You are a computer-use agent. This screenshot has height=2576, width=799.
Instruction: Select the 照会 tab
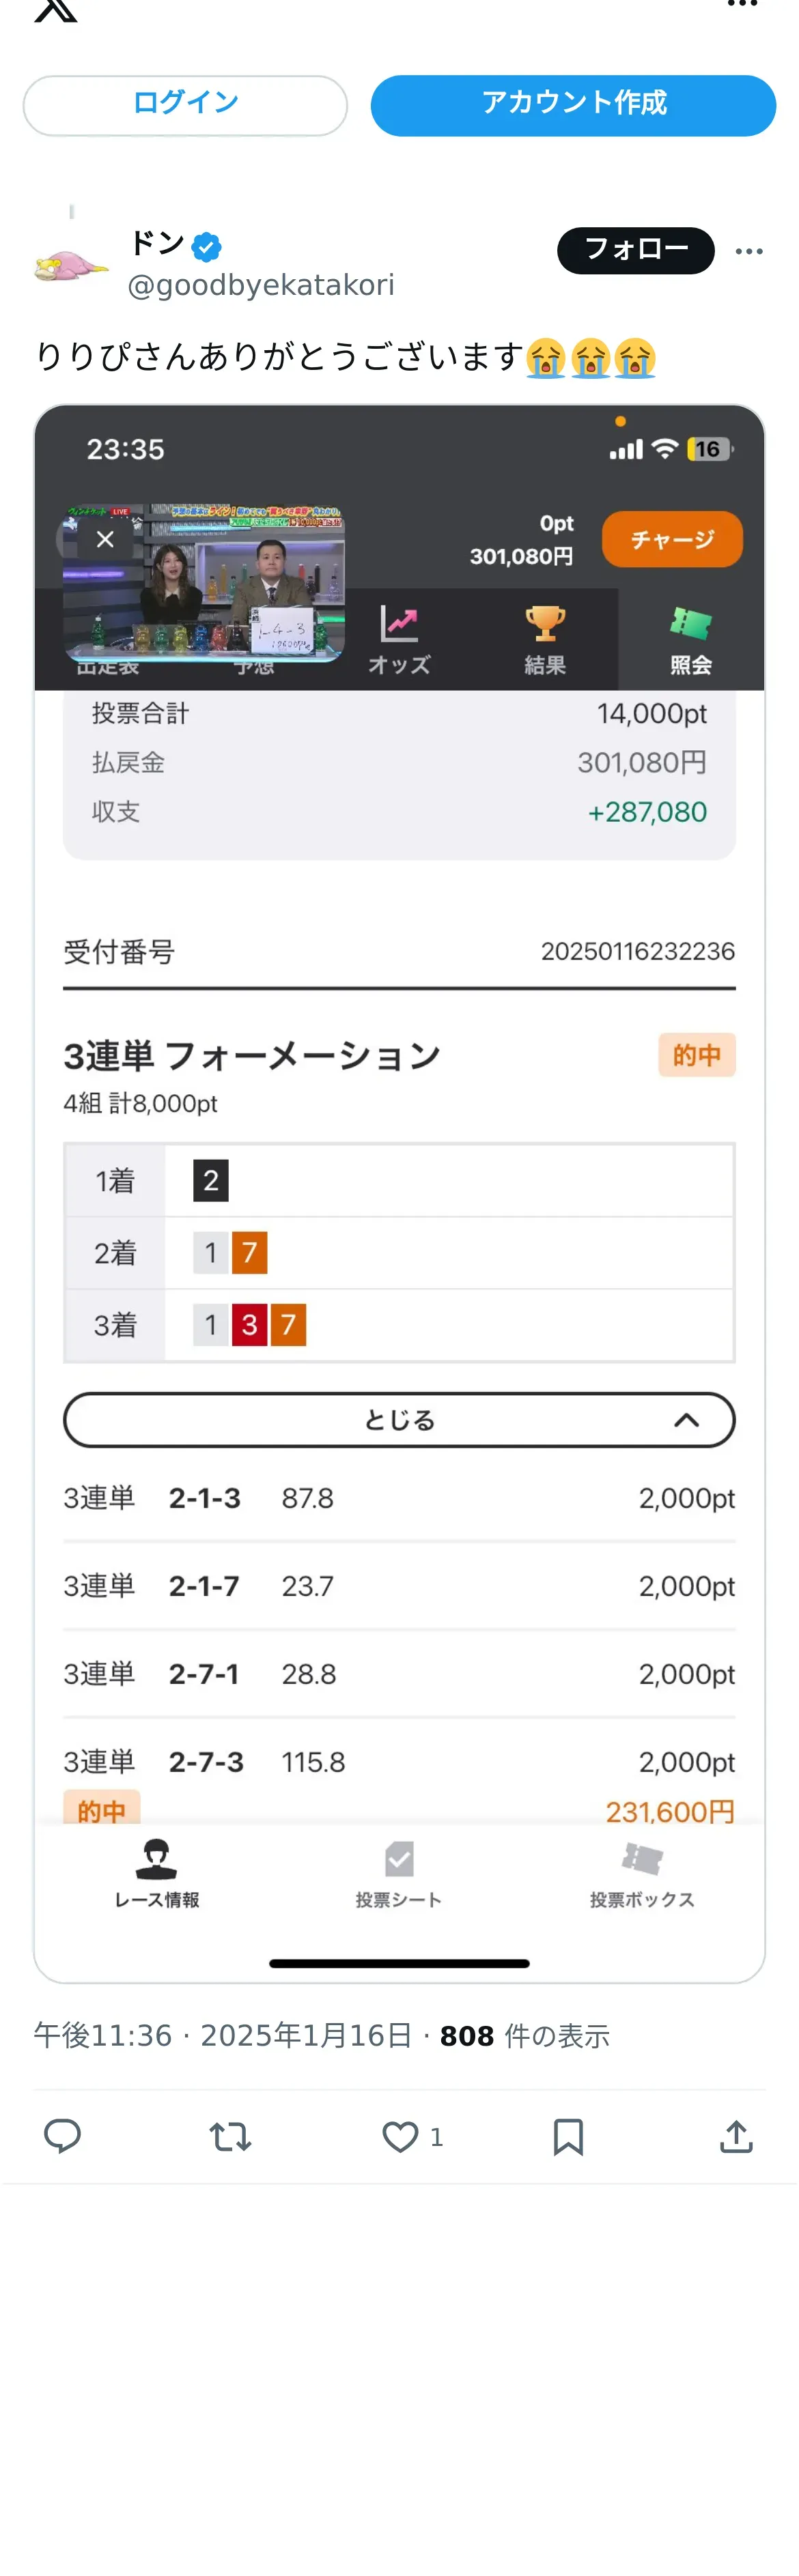click(690, 640)
